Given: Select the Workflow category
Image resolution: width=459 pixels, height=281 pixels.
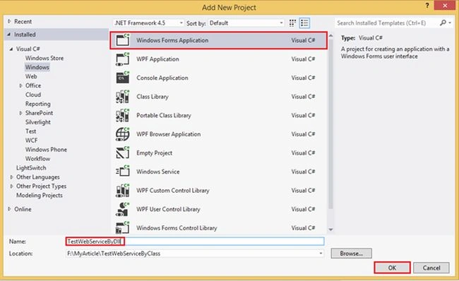Looking at the screenshot, I should (x=37, y=159).
